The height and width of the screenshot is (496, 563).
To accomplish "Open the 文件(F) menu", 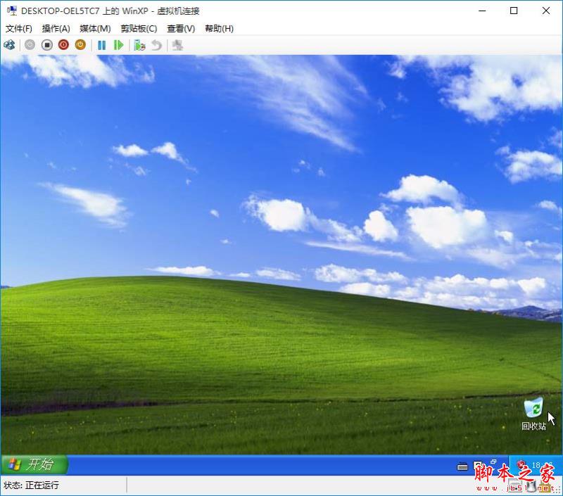I will 19,28.
